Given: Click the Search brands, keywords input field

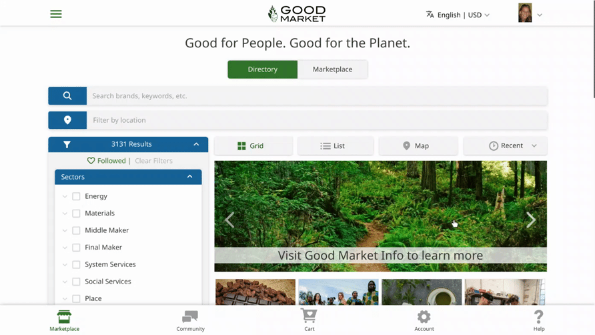Looking at the screenshot, I should pyautogui.click(x=317, y=95).
